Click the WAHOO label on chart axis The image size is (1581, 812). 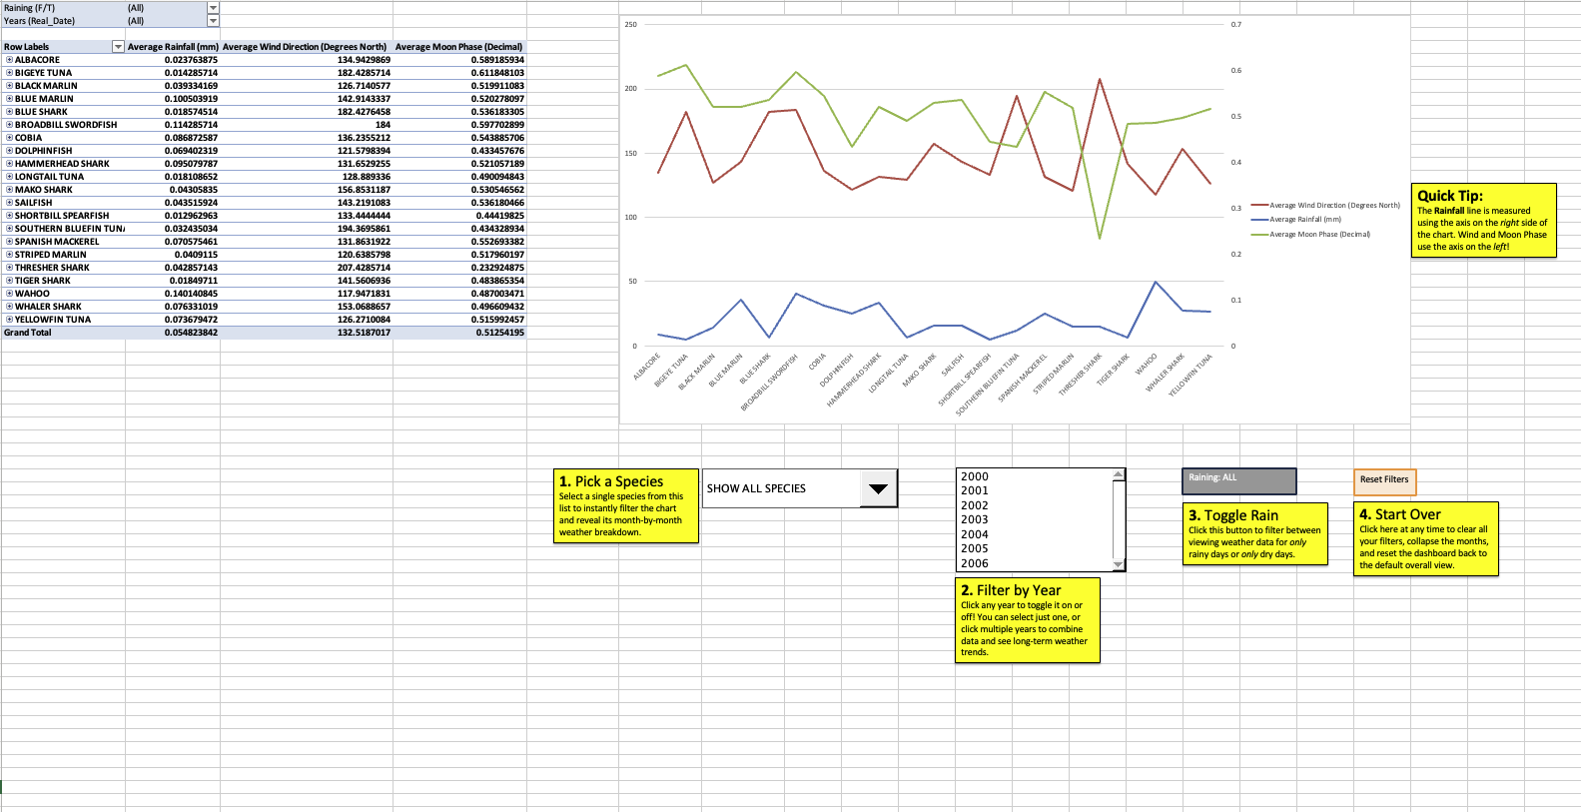pyautogui.click(x=1146, y=364)
